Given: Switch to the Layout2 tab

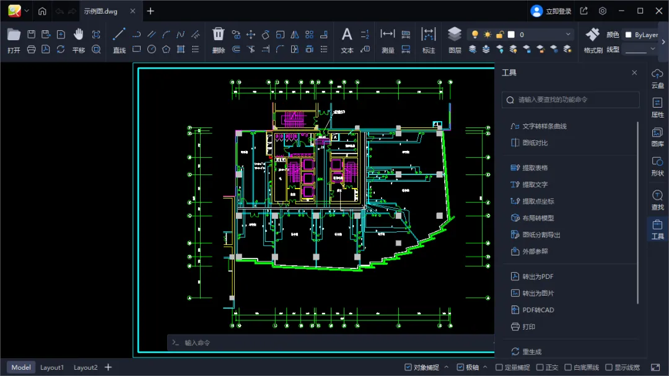Looking at the screenshot, I should point(85,367).
